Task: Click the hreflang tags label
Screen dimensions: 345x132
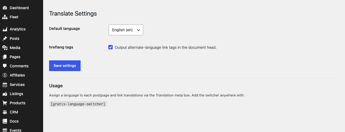Action: click(x=61, y=47)
